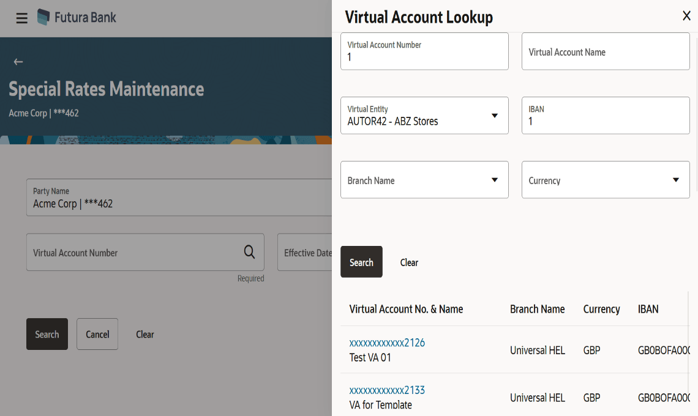Image resolution: width=698 pixels, height=416 pixels.
Task: Click the Party Name field
Action: click(179, 198)
